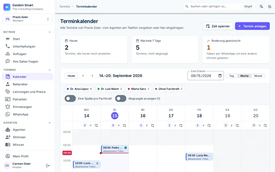
Task: Filter by Marta Sanz chip
Action: coord(138,89)
